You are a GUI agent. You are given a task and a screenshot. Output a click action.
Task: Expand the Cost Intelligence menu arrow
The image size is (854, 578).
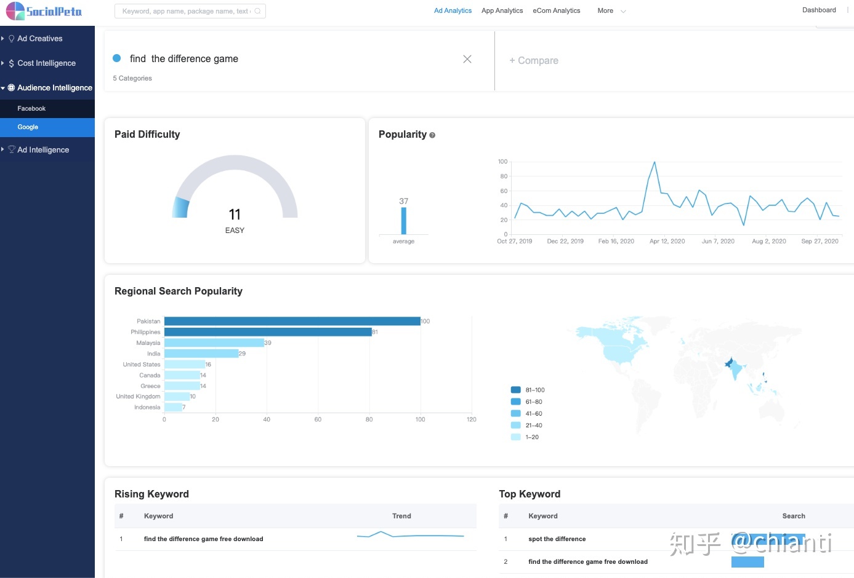click(x=3, y=63)
